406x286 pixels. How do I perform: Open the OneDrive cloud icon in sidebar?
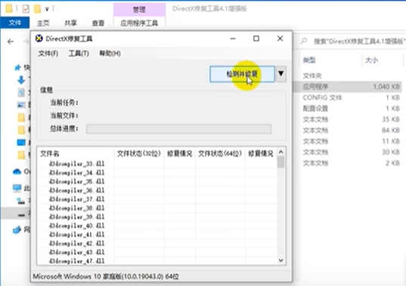click(x=17, y=171)
